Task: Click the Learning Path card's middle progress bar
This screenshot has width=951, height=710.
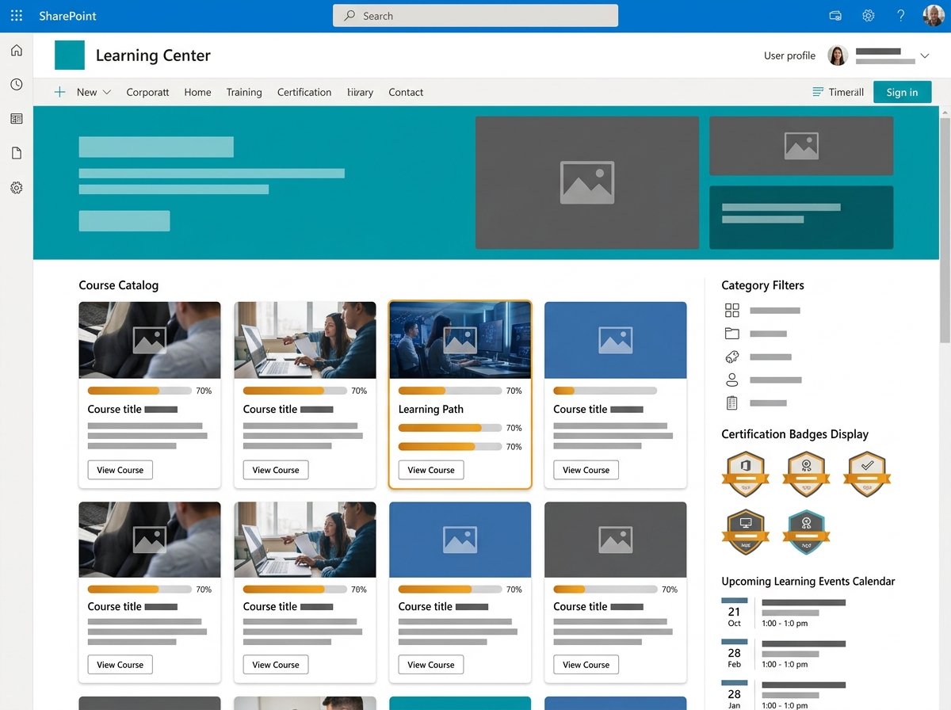Action: (450, 428)
